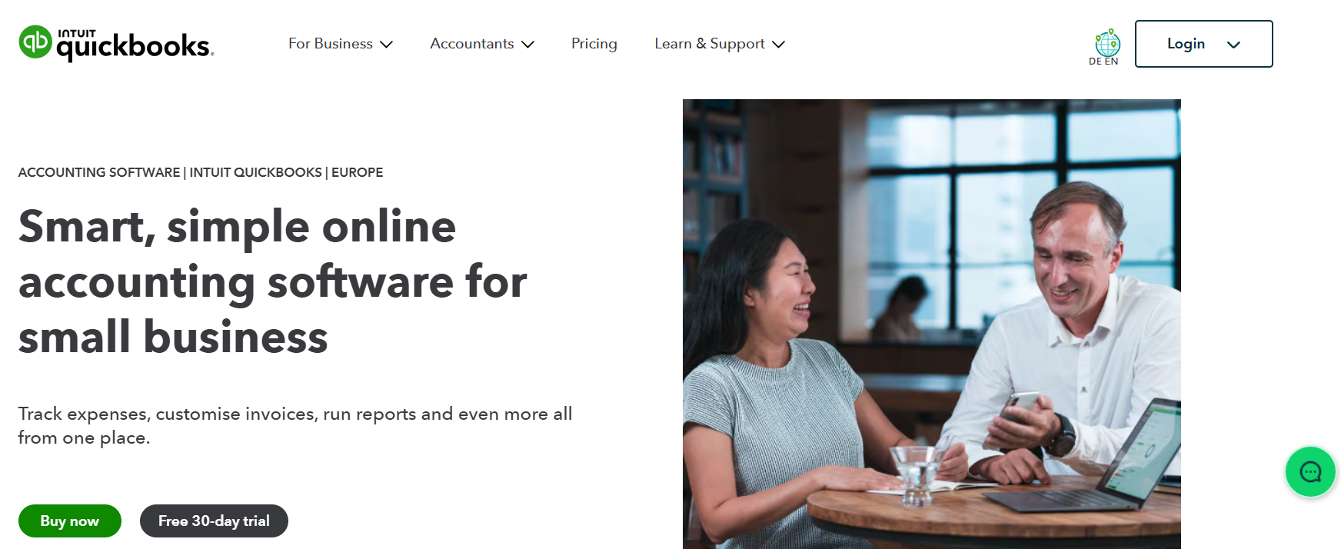Click the ACCOUNTING SOFTWARE breadcrumb link
The height and width of the screenshot is (549, 1341).
98,172
